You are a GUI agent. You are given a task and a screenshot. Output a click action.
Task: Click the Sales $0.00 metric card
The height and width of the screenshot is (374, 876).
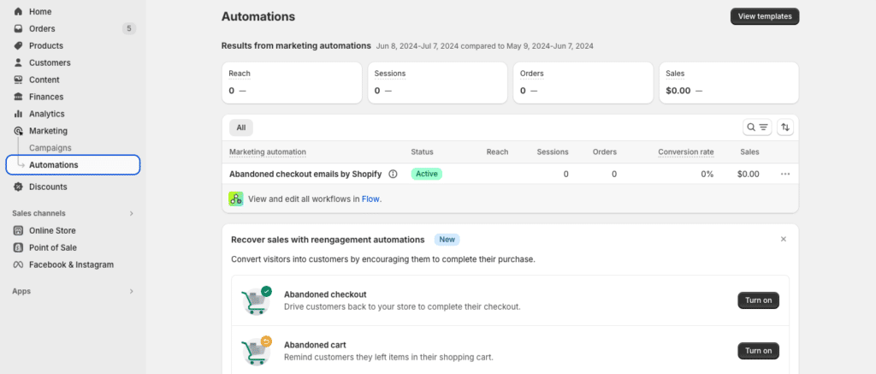click(x=729, y=83)
